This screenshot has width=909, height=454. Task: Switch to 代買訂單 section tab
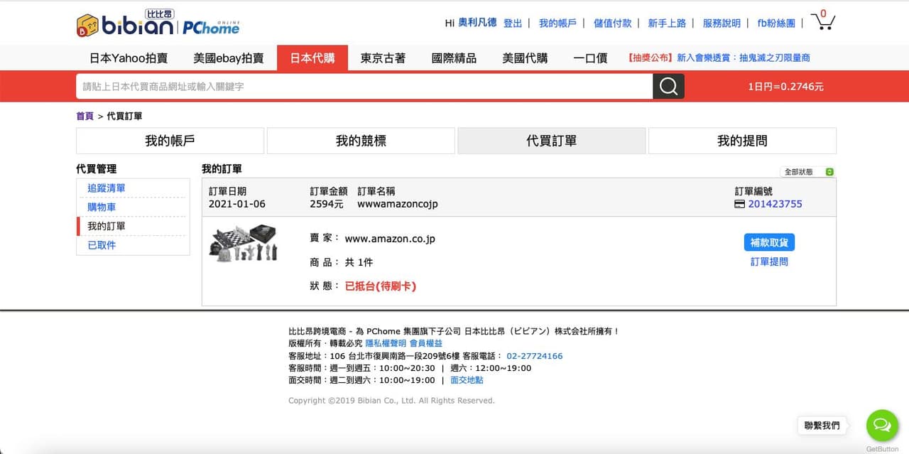(x=552, y=141)
